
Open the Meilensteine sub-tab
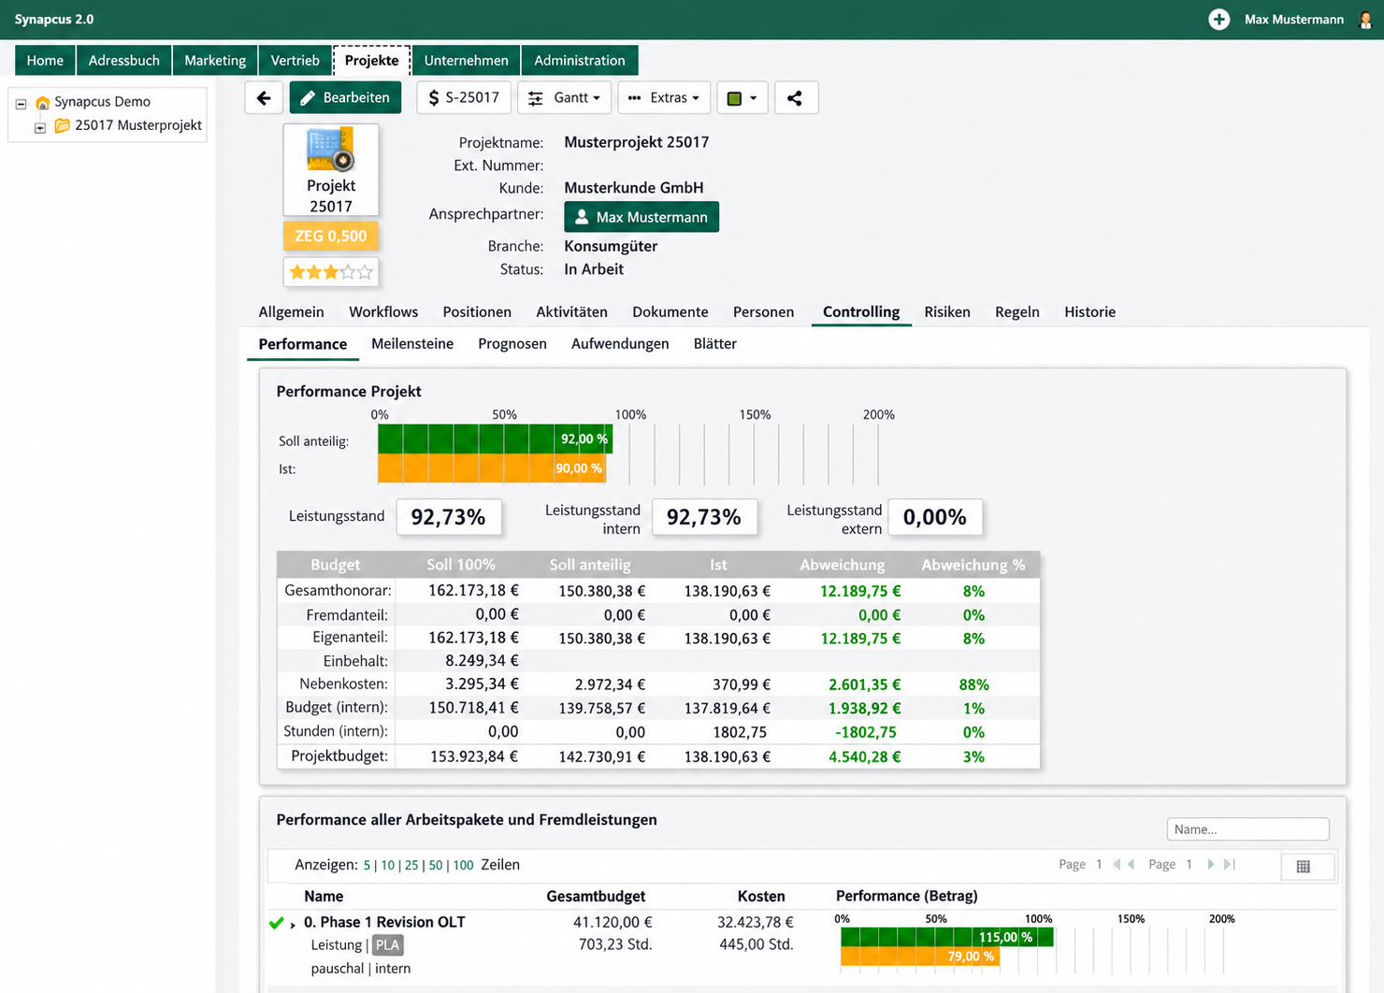pos(412,343)
